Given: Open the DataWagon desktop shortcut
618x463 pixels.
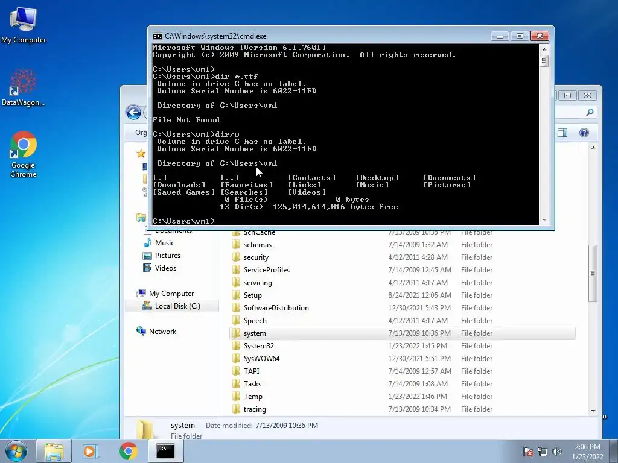Looking at the screenshot, I should pos(24,87).
